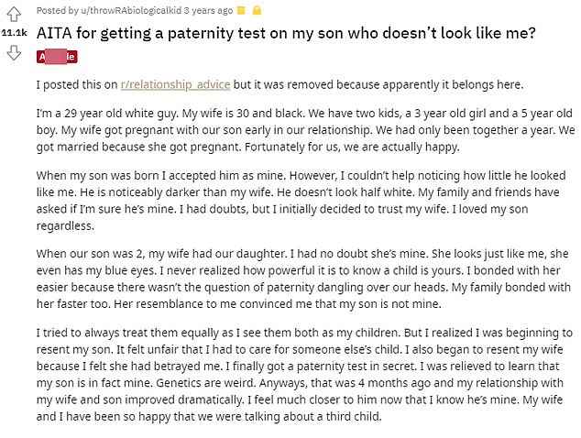This screenshot has height=438, width=581.
Task: Click "it was removed because apparently it belongs here"
Action: (376, 84)
